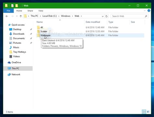The width and height of the screenshot is (154, 117).
Task: Switch to Details view in status bar
Action: tap(144, 112)
